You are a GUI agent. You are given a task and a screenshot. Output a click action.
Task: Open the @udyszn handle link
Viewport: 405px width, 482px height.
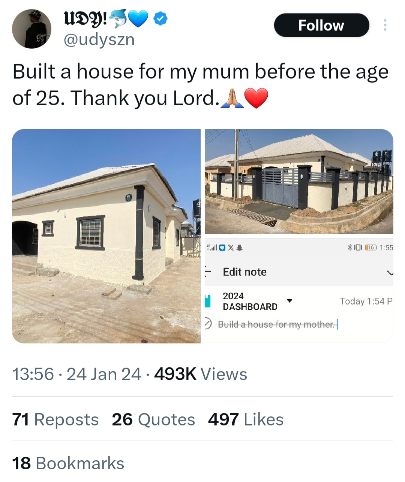(x=99, y=40)
